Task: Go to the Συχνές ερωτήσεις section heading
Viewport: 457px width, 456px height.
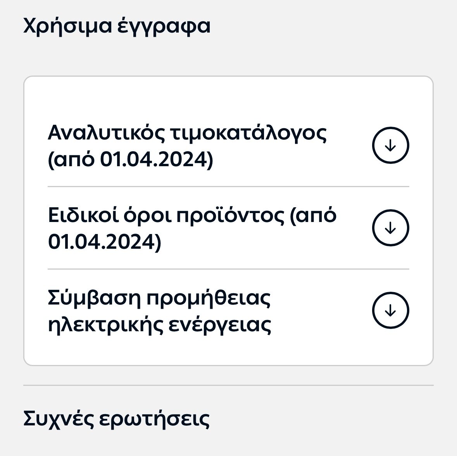Action: point(116,419)
